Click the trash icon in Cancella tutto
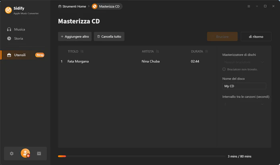 point(98,37)
